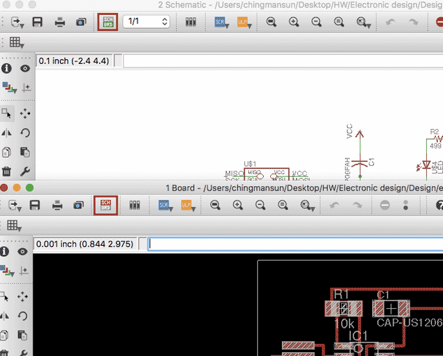Select Rotate tool in Board sidebar
This screenshot has width=443, height=356.
coord(23,316)
